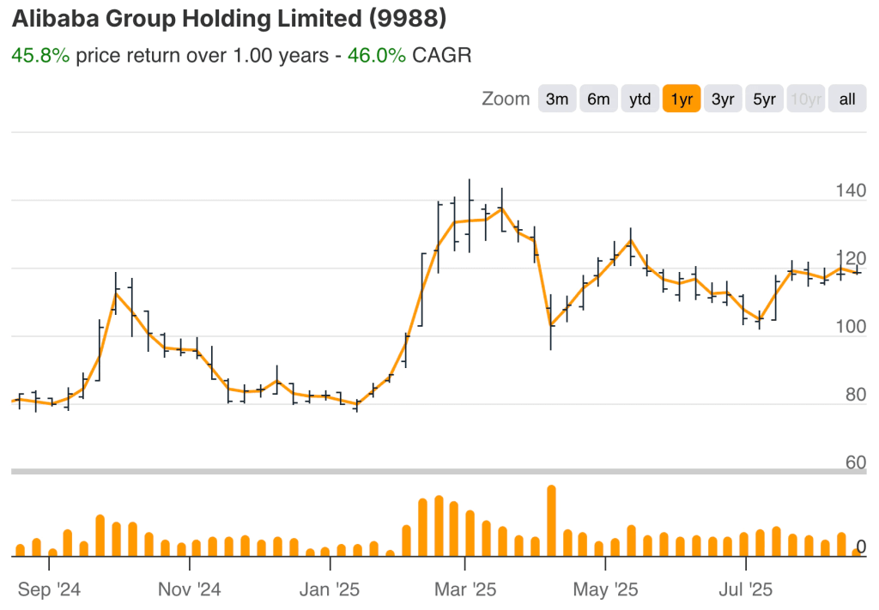Click the Mar '25 x-axis label
Viewport: 879px width, 610px height.
tap(465, 589)
